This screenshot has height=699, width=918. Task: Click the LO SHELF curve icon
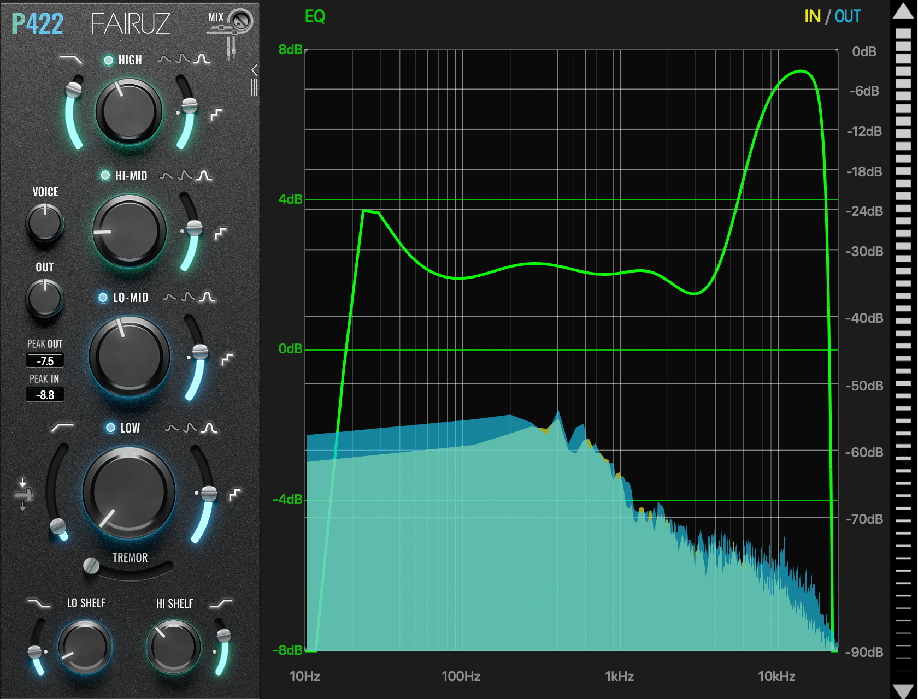[38, 603]
